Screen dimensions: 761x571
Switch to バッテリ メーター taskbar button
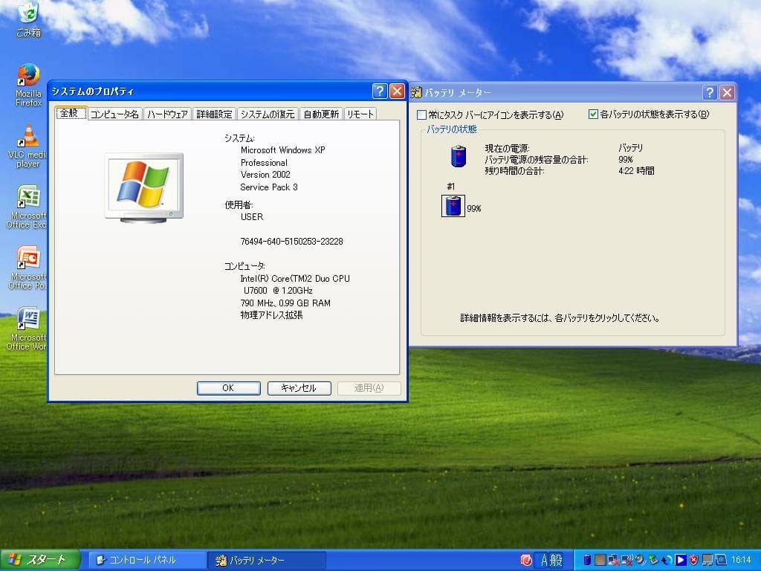(266, 561)
